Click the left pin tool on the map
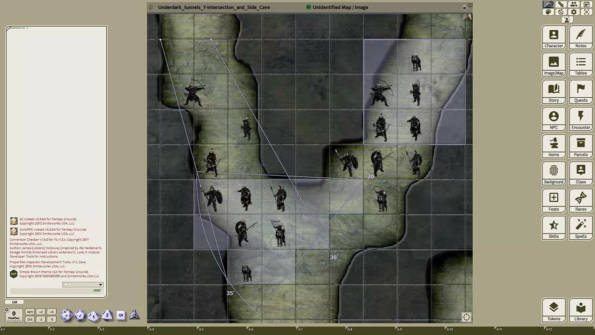Screen dimensions: 595x335 [465, 17]
